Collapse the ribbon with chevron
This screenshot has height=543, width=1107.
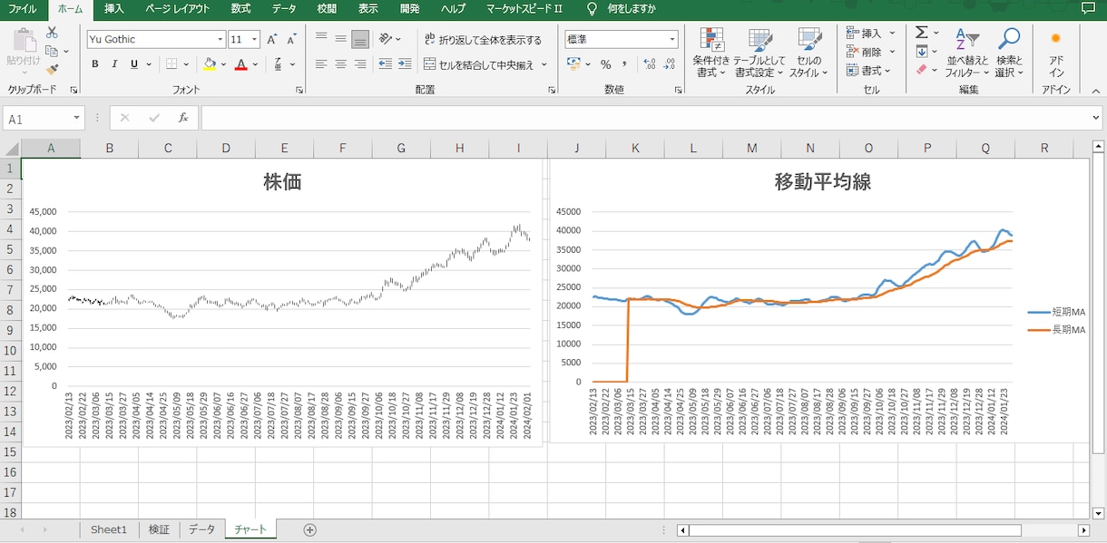(1095, 91)
